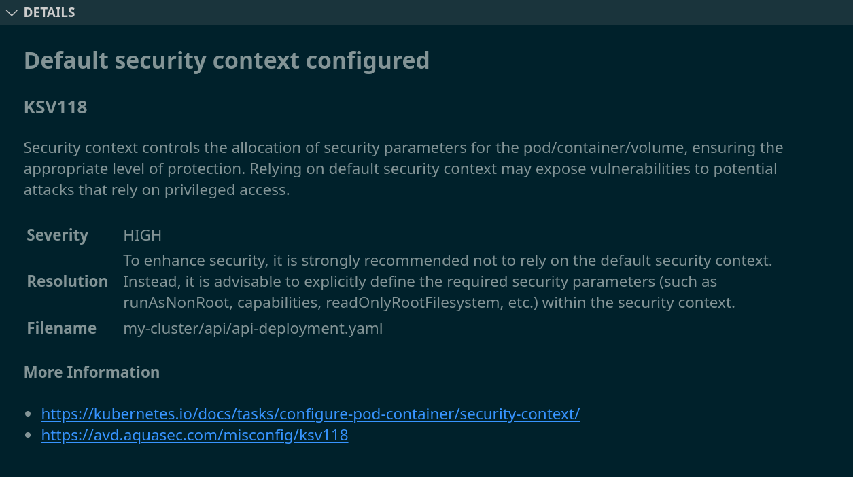853x477 pixels.
Task: Click the phrase 'privileged access' in the description
Action: pyautogui.click(x=227, y=190)
